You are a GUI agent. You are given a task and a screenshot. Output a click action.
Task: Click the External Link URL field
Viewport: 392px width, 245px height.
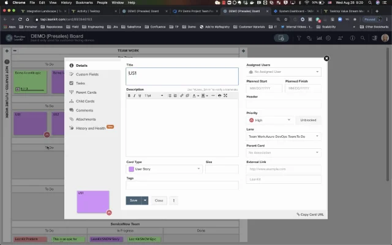[284, 169]
